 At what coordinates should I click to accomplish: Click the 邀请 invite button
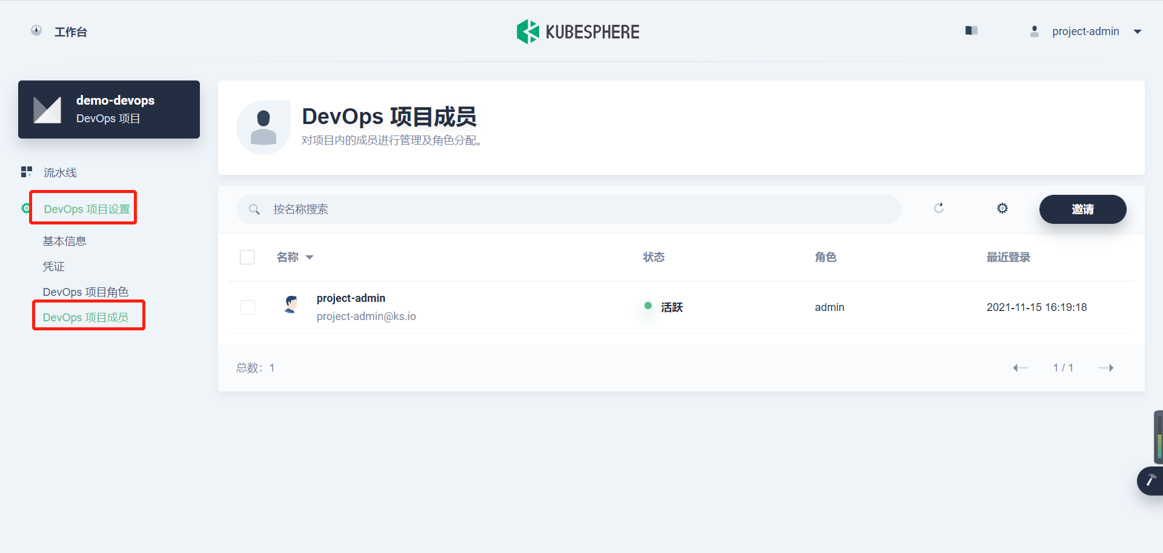pos(1083,209)
